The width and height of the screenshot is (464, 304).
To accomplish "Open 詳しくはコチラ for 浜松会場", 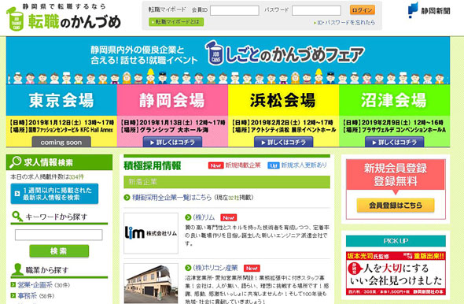I will tap(283, 143).
